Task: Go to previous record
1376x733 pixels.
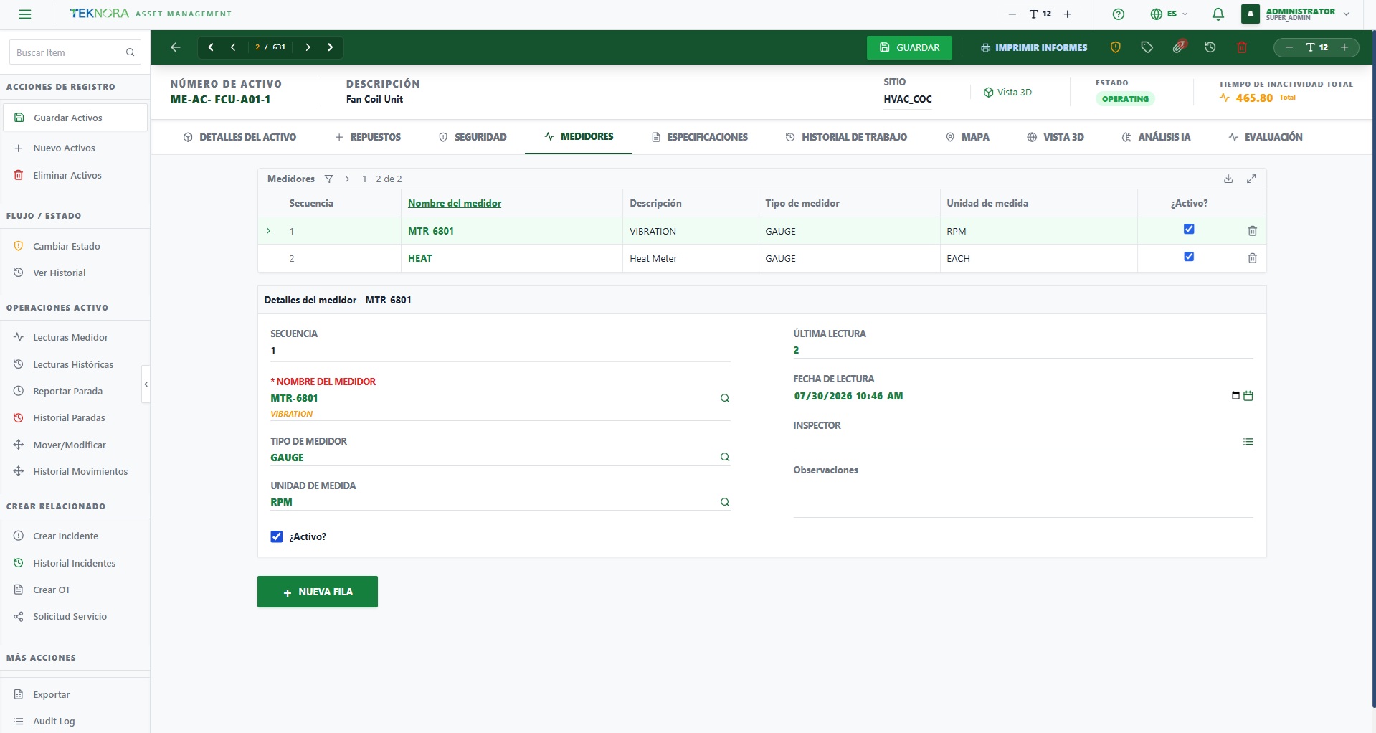Action: (x=233, y=47)
